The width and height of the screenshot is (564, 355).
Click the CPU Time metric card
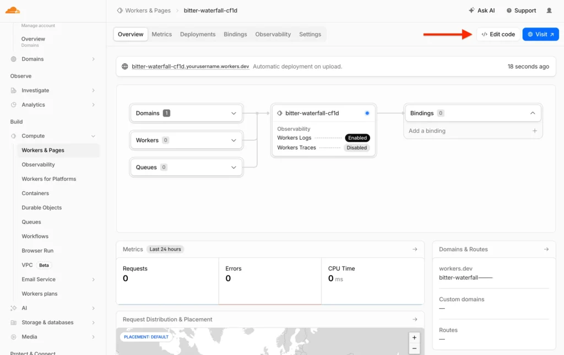(x=373, y=281)
